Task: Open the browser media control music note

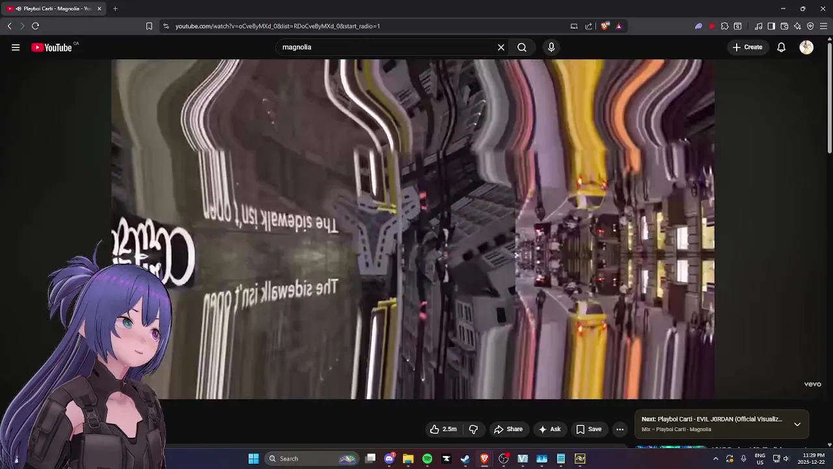Action: pos(758,26)
